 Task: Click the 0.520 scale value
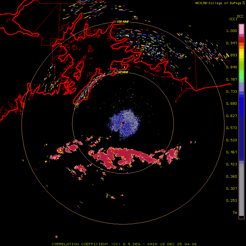(232, 140)
